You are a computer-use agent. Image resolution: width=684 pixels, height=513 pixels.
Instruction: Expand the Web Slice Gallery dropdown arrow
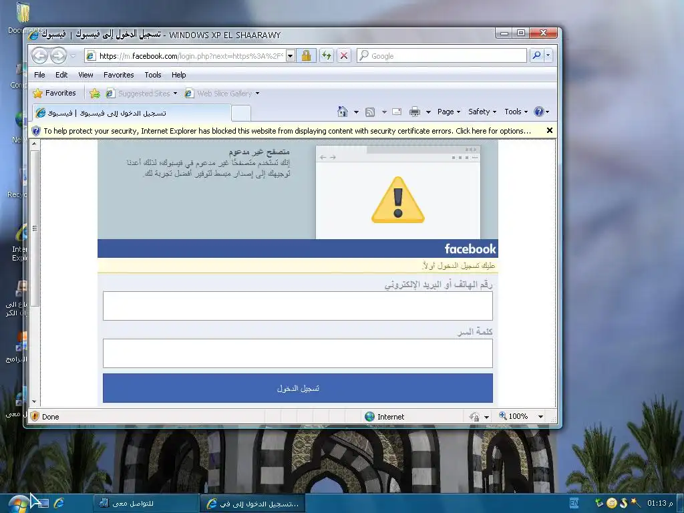pyautogui.click(x=257, y=94)
